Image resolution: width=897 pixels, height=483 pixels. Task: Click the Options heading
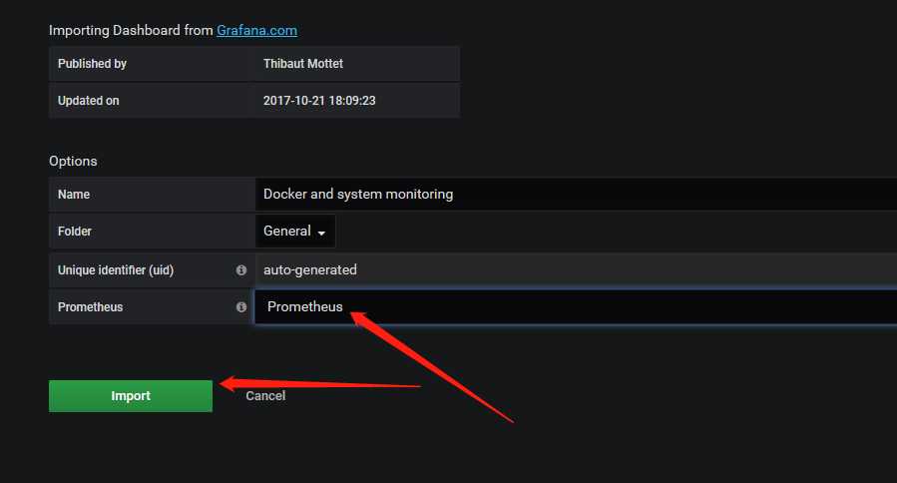pyautogui.click(x=73, y=162)
